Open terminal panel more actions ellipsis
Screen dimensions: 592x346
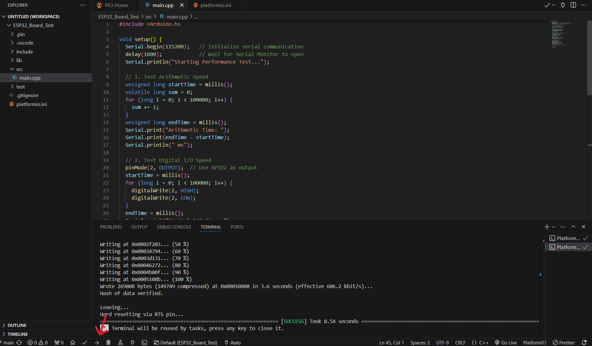[x=563, y=227]
